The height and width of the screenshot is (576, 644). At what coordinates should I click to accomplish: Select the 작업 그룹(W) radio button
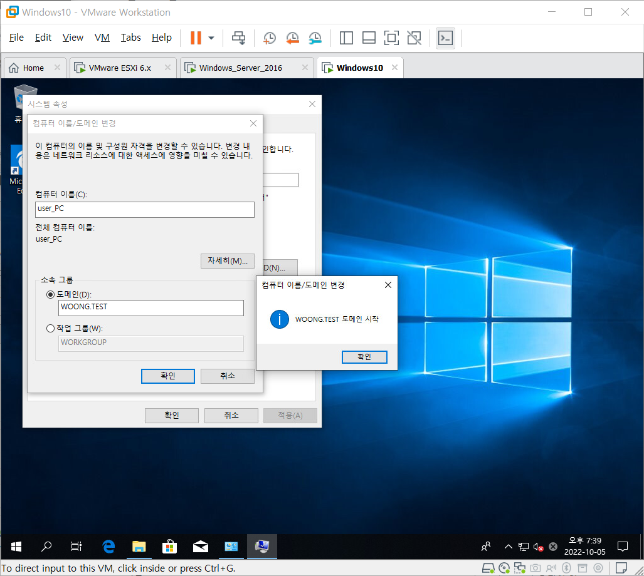tap(51, 328)
